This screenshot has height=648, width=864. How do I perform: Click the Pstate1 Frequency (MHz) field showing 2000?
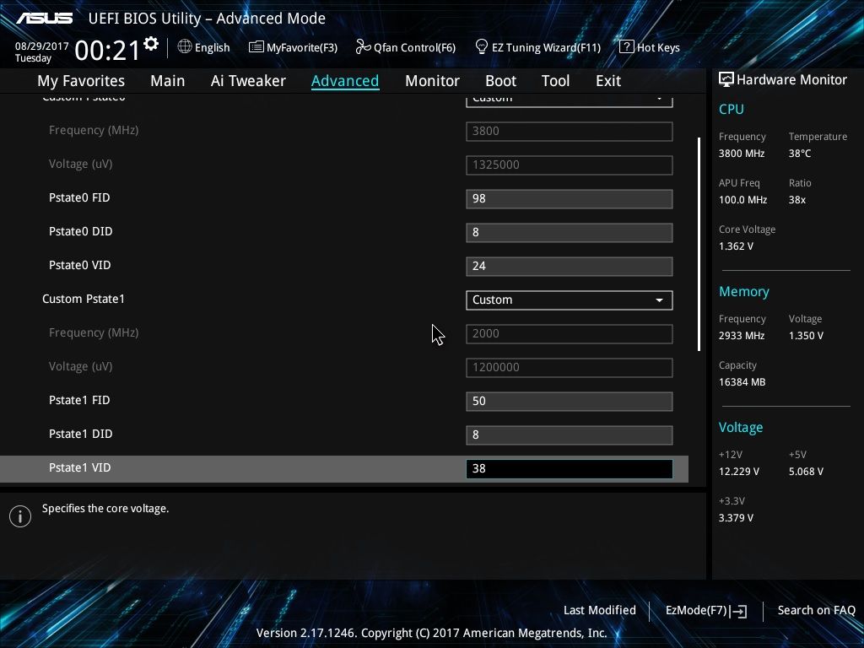[570, 334]
